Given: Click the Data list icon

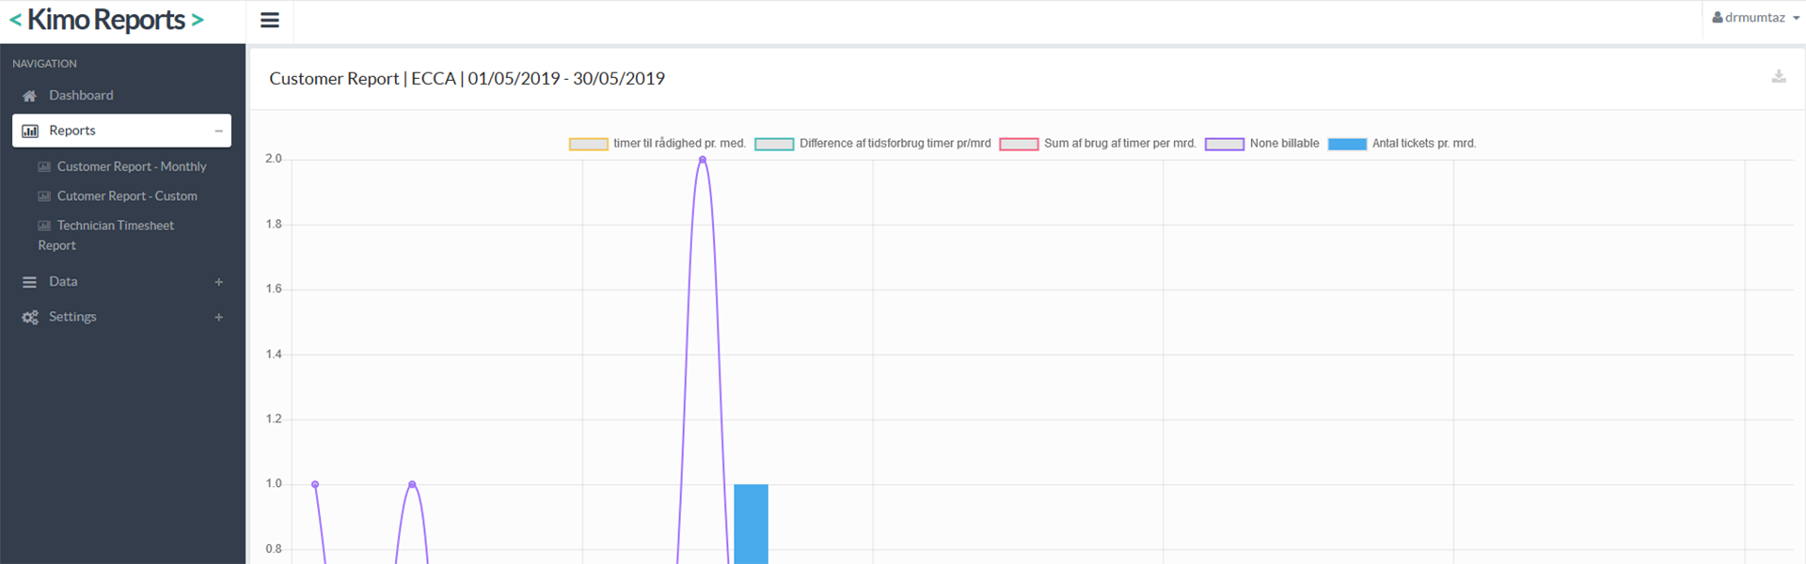Looking at the screenshot, I should [x=30, y=282].
